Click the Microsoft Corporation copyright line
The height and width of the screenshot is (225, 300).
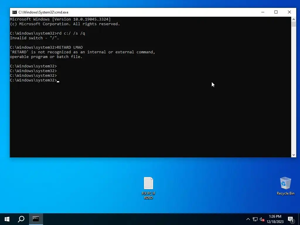[x=65, y=24]
